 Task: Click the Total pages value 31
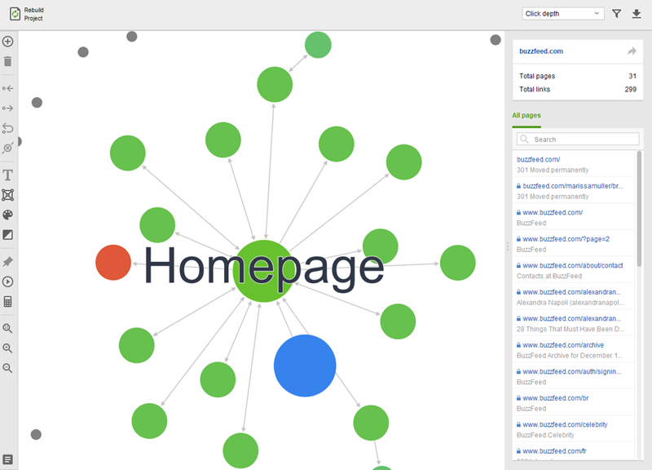coord(632,76)
